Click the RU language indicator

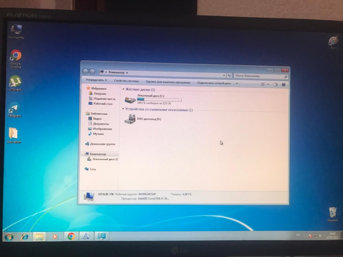click(x=298, y=235)
